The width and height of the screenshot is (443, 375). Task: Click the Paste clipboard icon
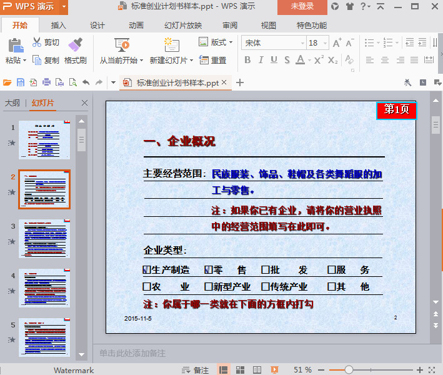click(x=16, y=46)
